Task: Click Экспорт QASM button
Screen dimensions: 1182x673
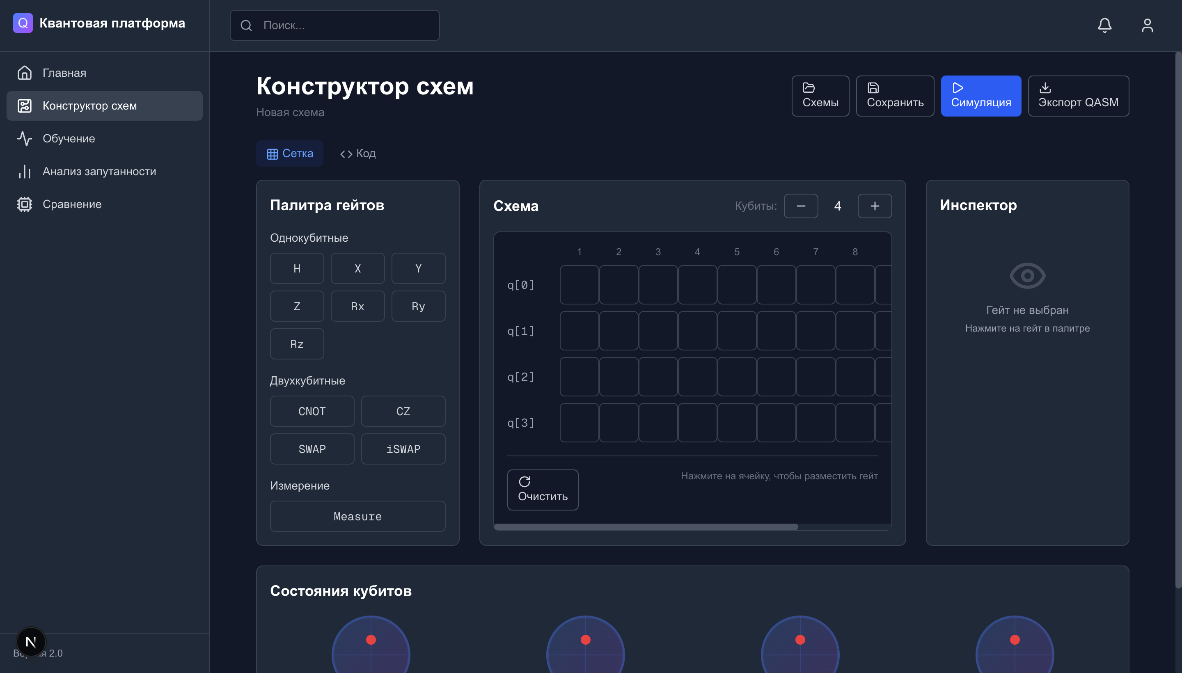Action: coord(1078,96)
